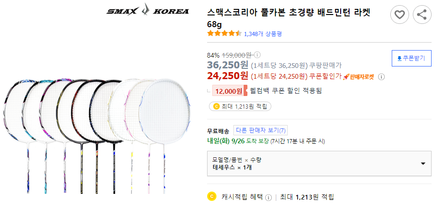The image size is (440, 207).
Task: Click the share icon button
Action: [422, 15]
